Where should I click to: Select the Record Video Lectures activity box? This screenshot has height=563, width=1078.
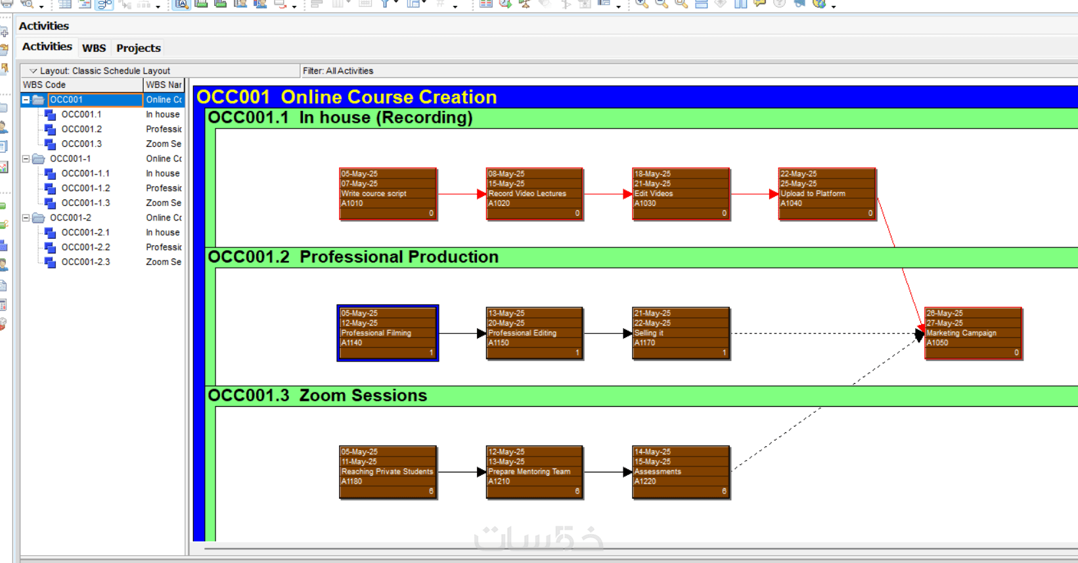click(534, 194)
